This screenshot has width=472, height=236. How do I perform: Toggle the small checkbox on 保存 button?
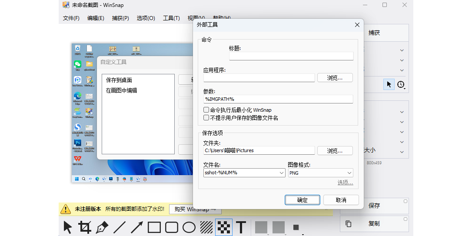(x=406, y=201)
